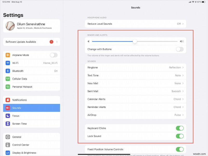Toggle Change with Buttons off

pos(180,49)
